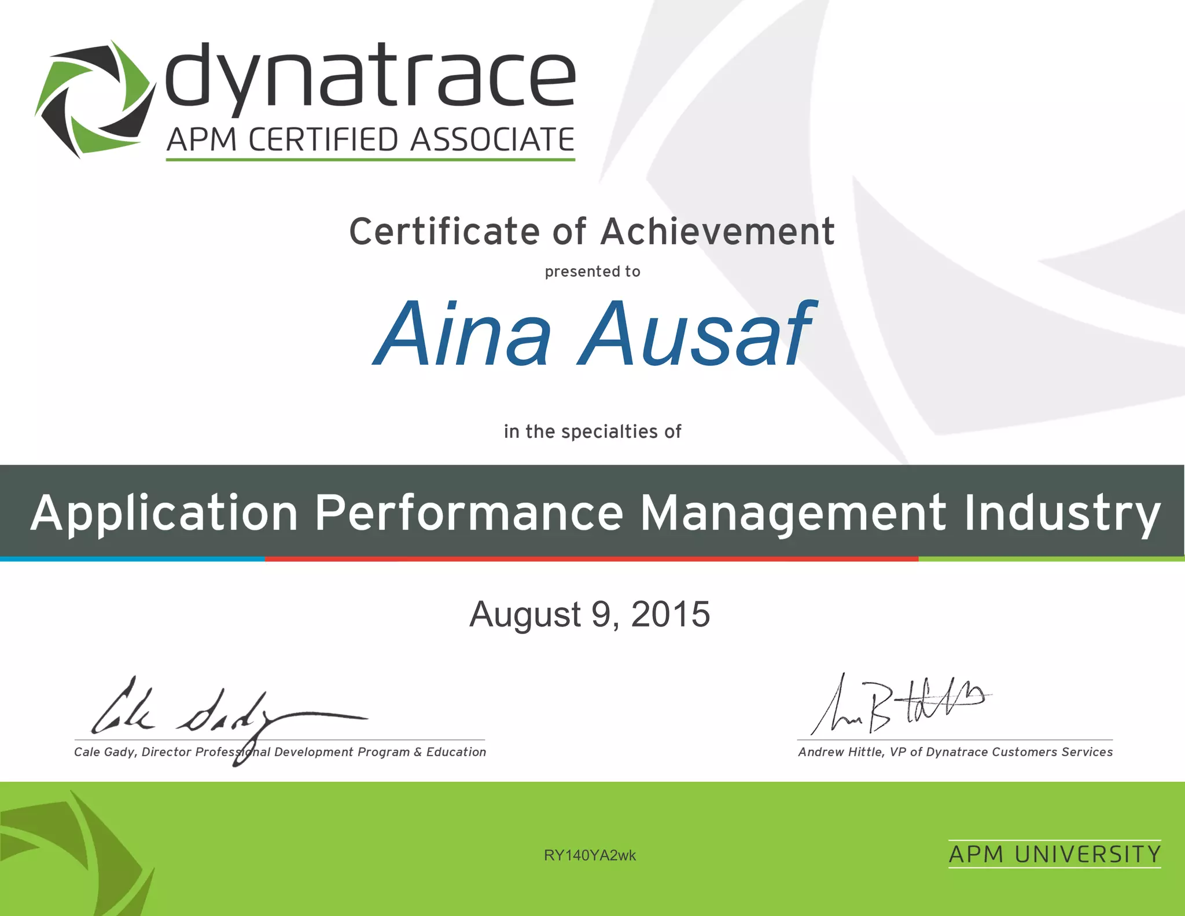Click the 'presented to' text

[592, 272]
